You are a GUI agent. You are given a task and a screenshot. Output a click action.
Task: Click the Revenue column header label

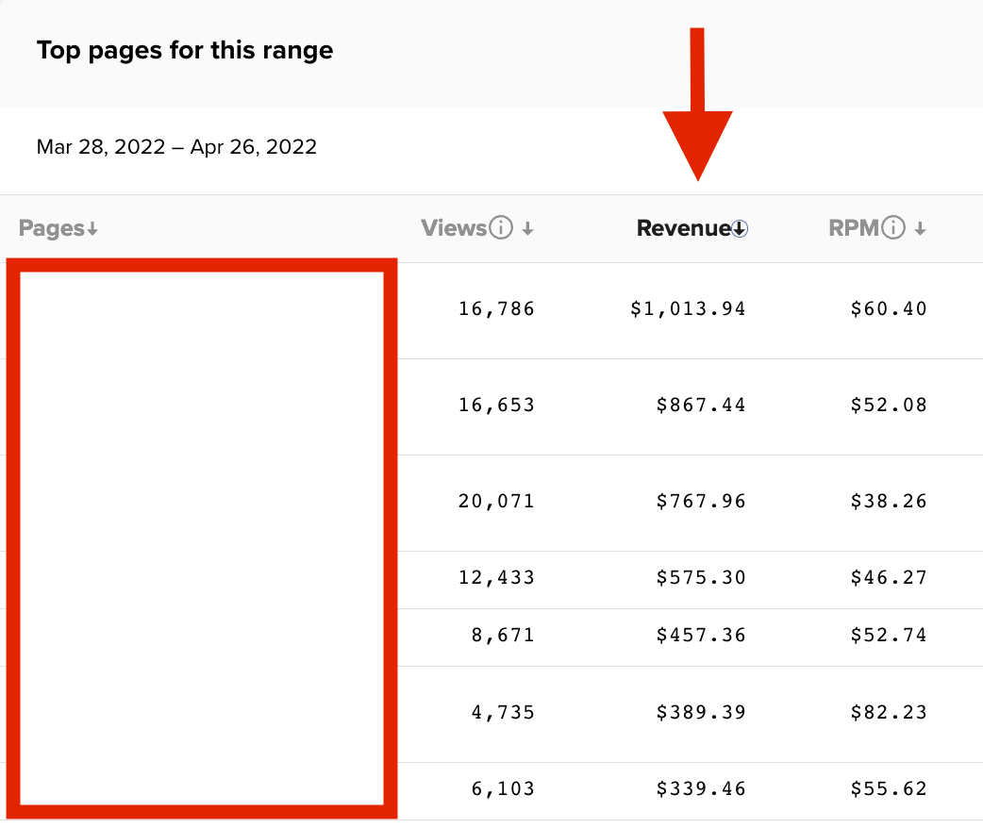tap(684, 227)
